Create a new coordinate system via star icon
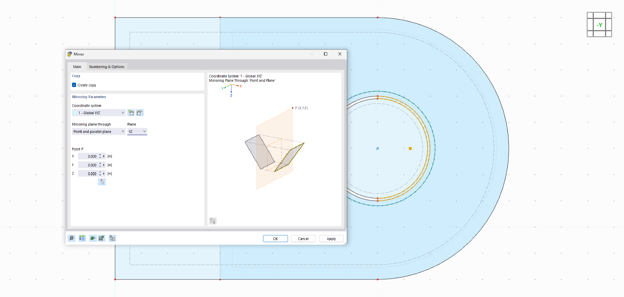The image size is (624, 297). (x=131, y=112)
